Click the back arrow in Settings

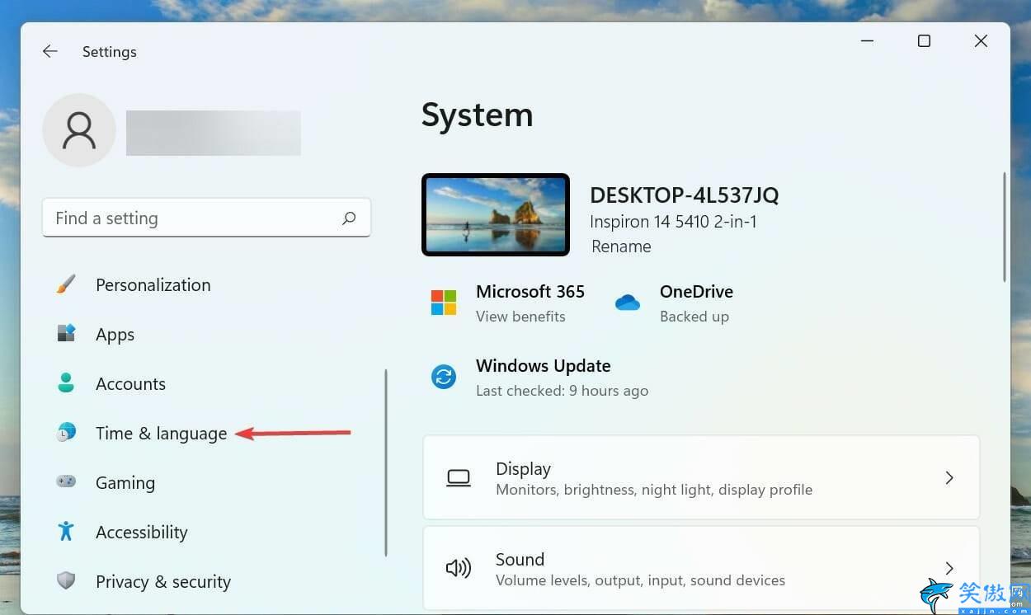coord(50,51)
